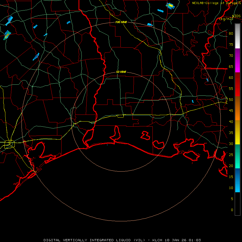The width and height of the screenshot is (242, 242).
Task: Select the dark red segment of the color bar
Action: (x=237, y=84)
